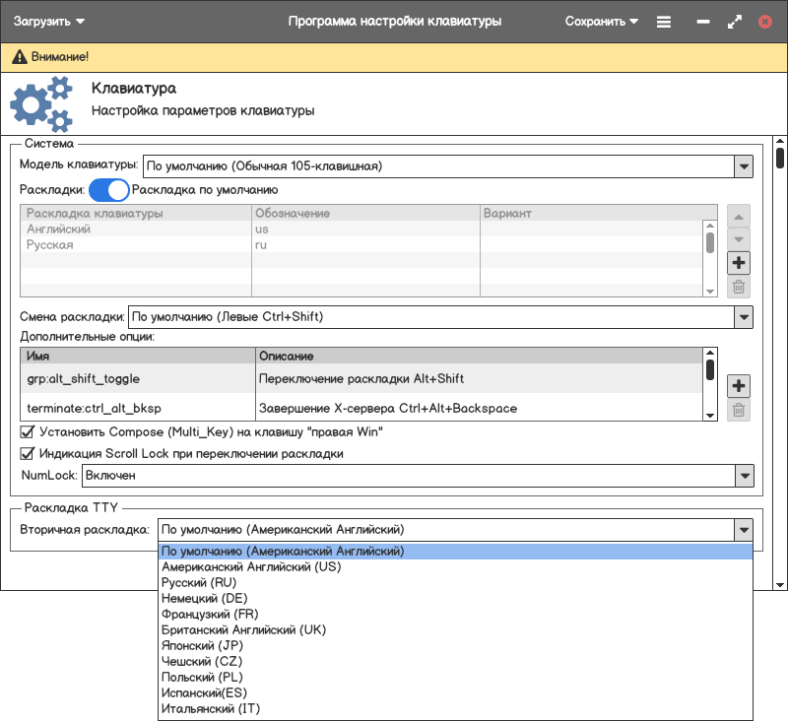Click the warning triangle icon
The height and width of the screenshot is (722, 788).
(x=20, y=57)
